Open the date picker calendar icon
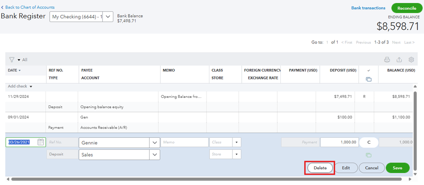 click(41, 142)
